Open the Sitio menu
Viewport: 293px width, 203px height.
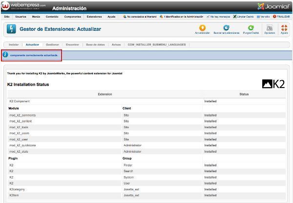(x=7, y=17)
